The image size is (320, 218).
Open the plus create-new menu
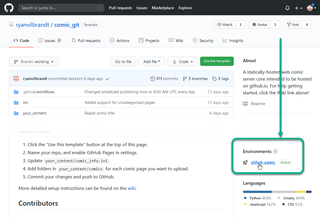pos(298,8)
